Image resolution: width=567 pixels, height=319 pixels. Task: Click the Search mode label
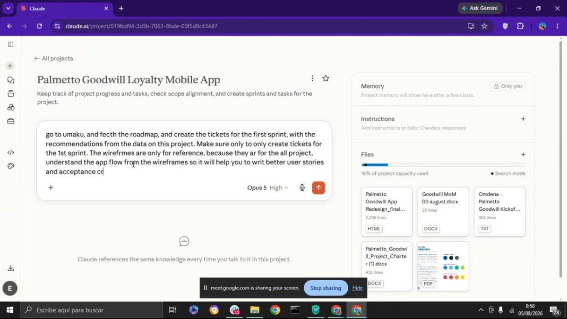coord(508,173)
